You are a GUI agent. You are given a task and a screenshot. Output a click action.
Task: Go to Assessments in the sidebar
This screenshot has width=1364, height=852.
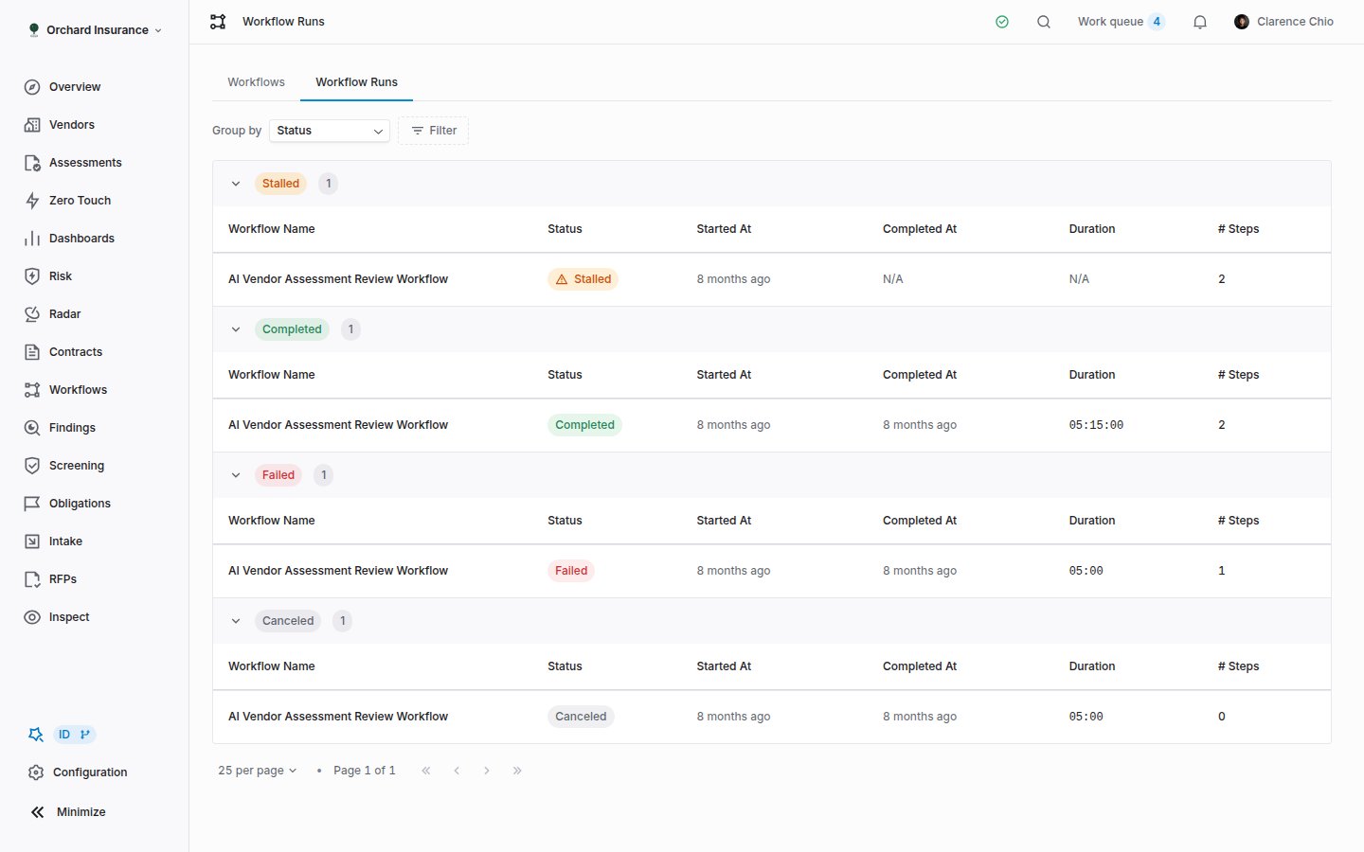coord(85,163)
